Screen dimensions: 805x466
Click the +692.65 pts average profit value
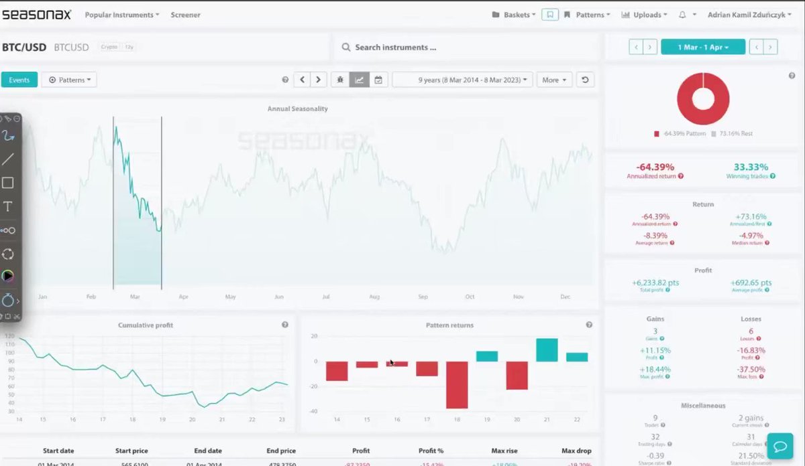[751, 283]
